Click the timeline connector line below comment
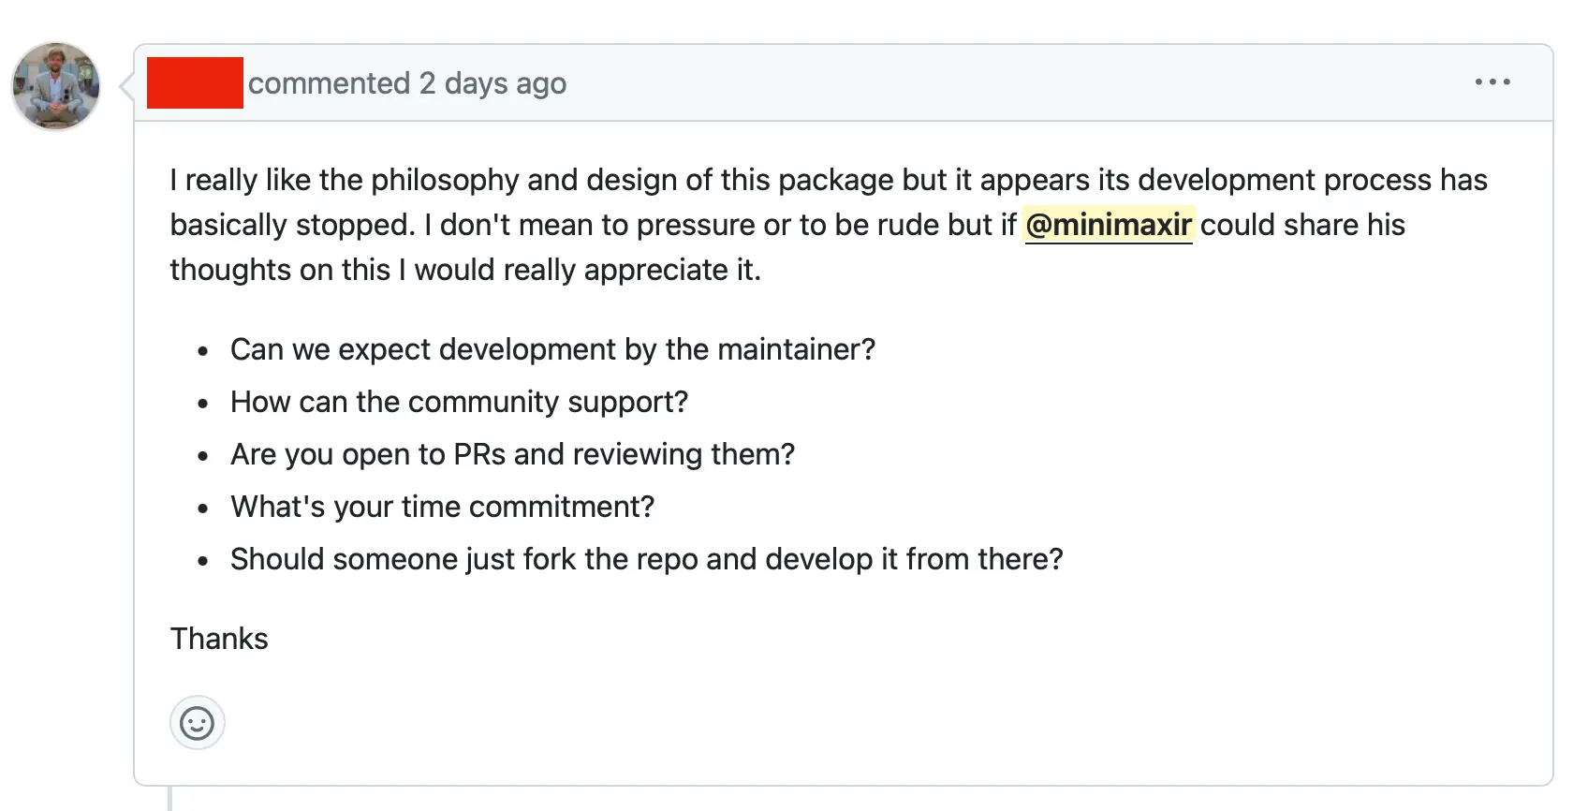The image size is (1573, 811). [x=170, y=799]
